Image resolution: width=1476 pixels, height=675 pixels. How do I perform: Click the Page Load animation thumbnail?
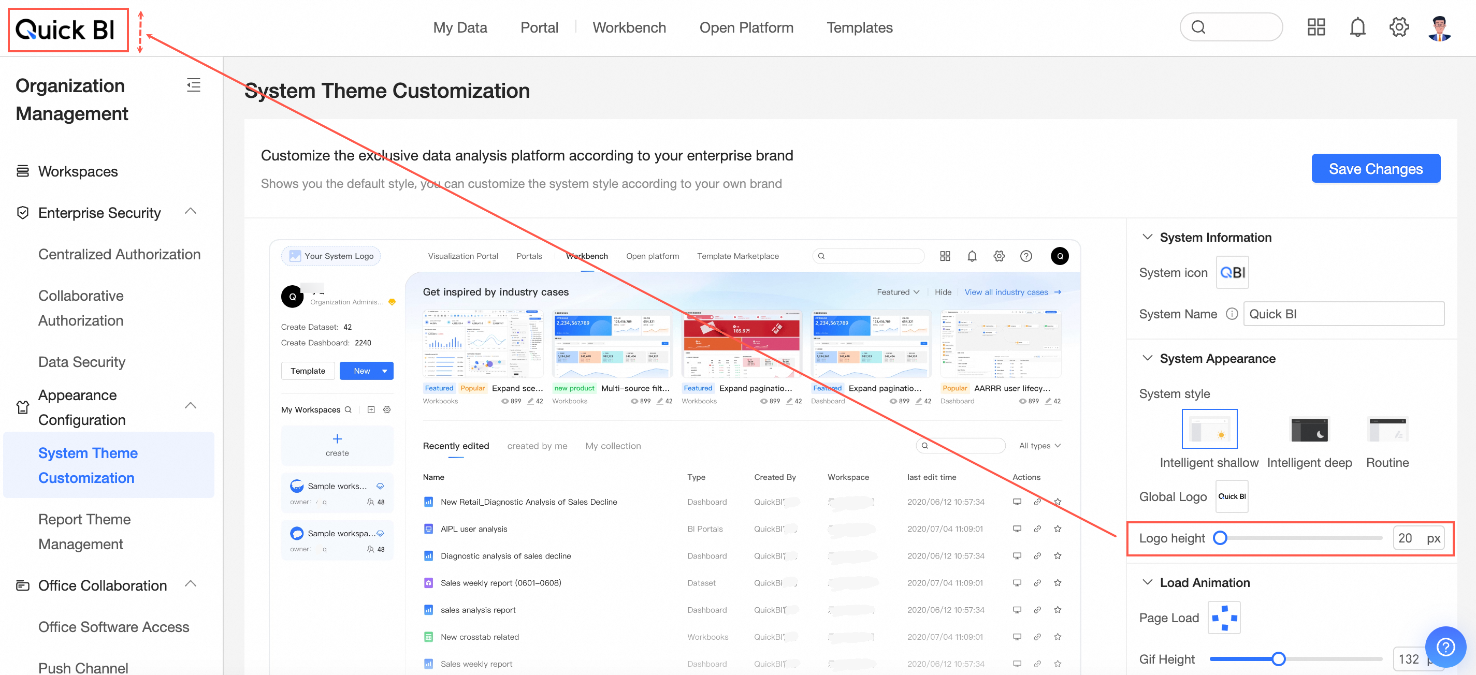coord(1224,618)
